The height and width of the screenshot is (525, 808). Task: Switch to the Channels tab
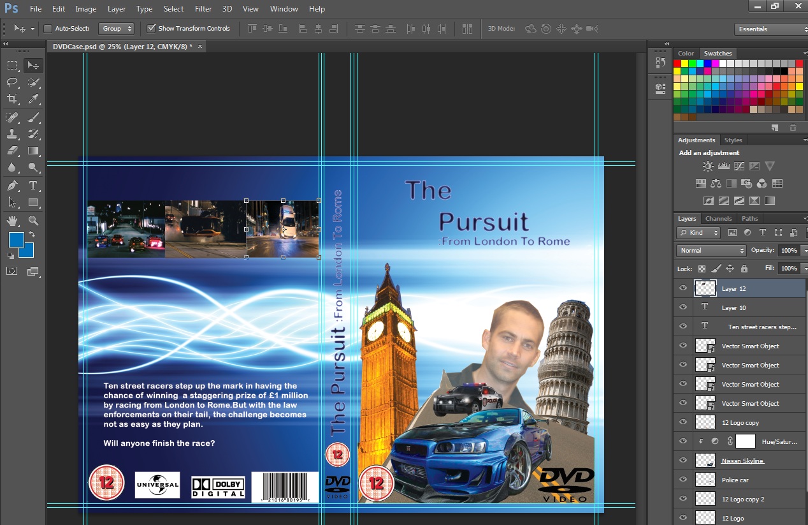pos(719,218)
